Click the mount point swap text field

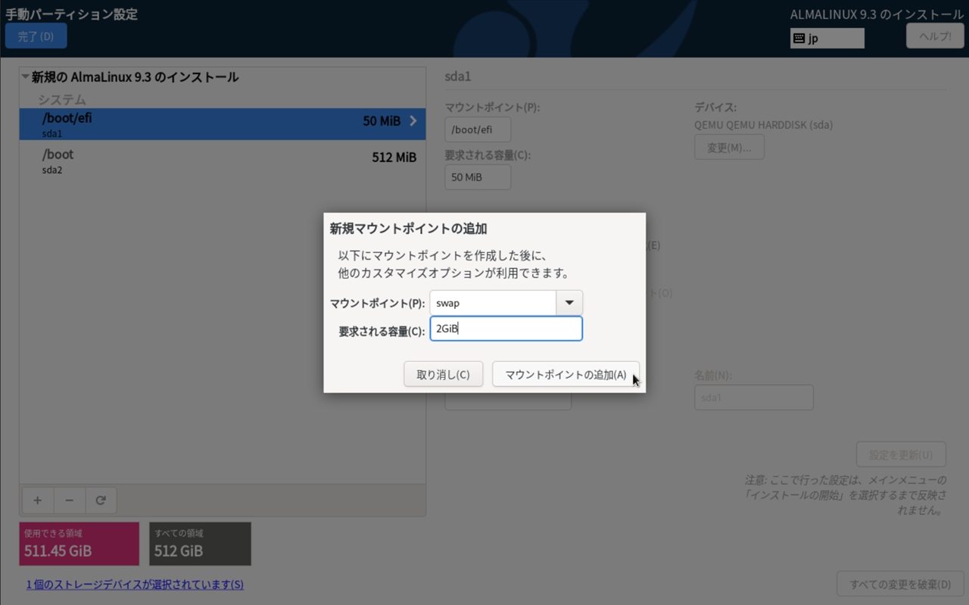pyautogui.click(x=493, y=303)
